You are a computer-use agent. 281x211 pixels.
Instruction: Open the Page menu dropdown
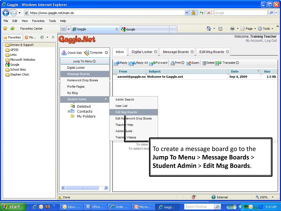click(x=248, y=29)
